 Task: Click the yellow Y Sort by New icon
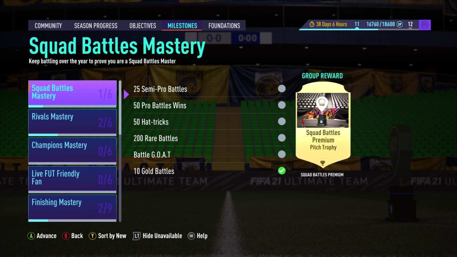point(93,236)
